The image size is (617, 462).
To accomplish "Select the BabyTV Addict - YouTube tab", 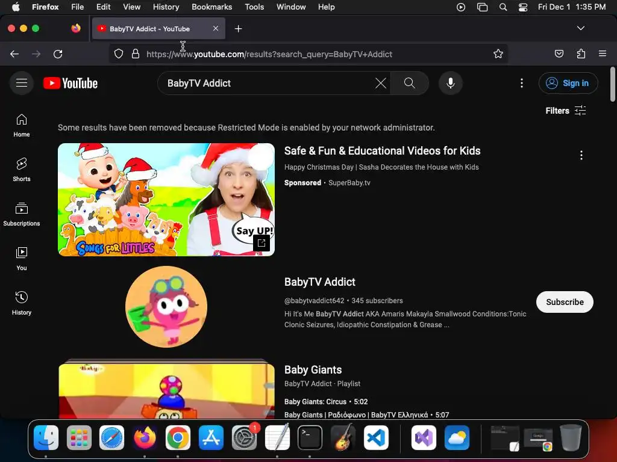I will tap(158, 28).
